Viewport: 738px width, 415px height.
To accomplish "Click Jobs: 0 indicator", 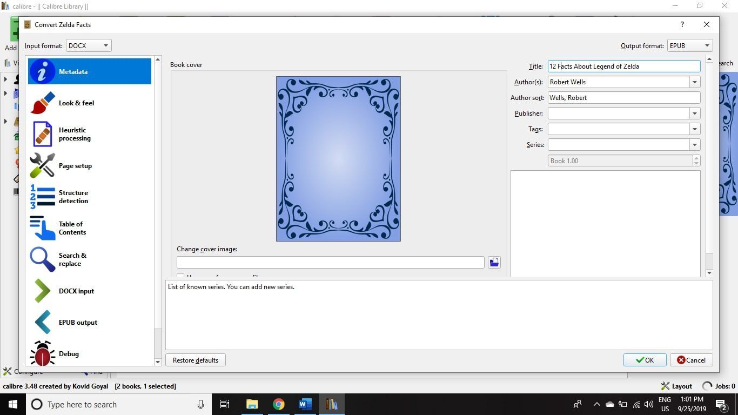I will pyautogui.click(x=719, y=386).
